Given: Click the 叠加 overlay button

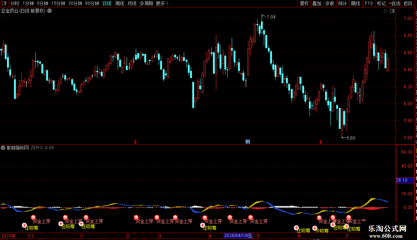Looking at the screenshot, I should [317, 3].
